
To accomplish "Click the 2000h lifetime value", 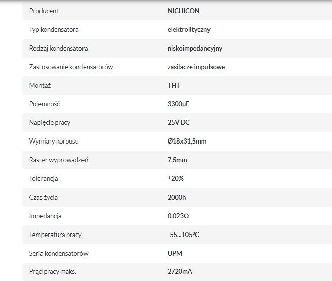I will [177, 198].
